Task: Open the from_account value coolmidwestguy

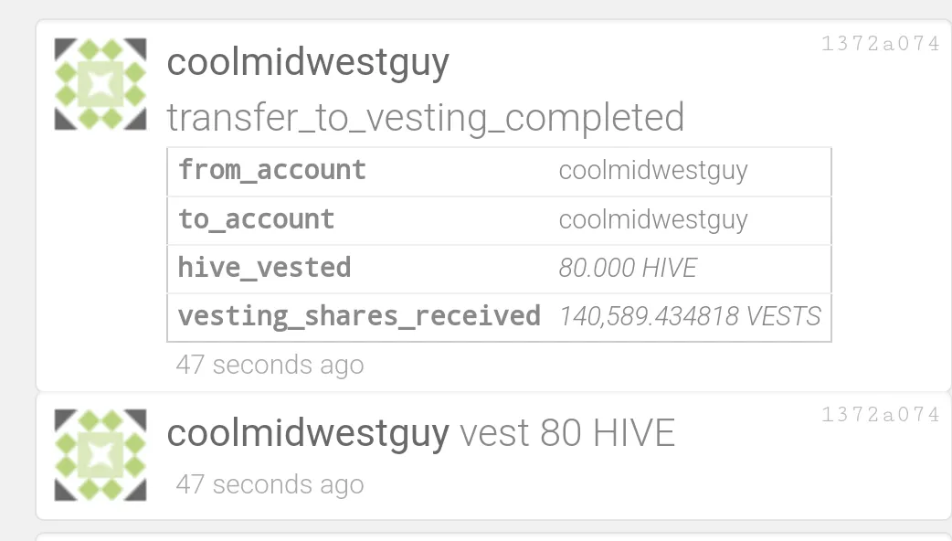Action: tap(652, 171)
